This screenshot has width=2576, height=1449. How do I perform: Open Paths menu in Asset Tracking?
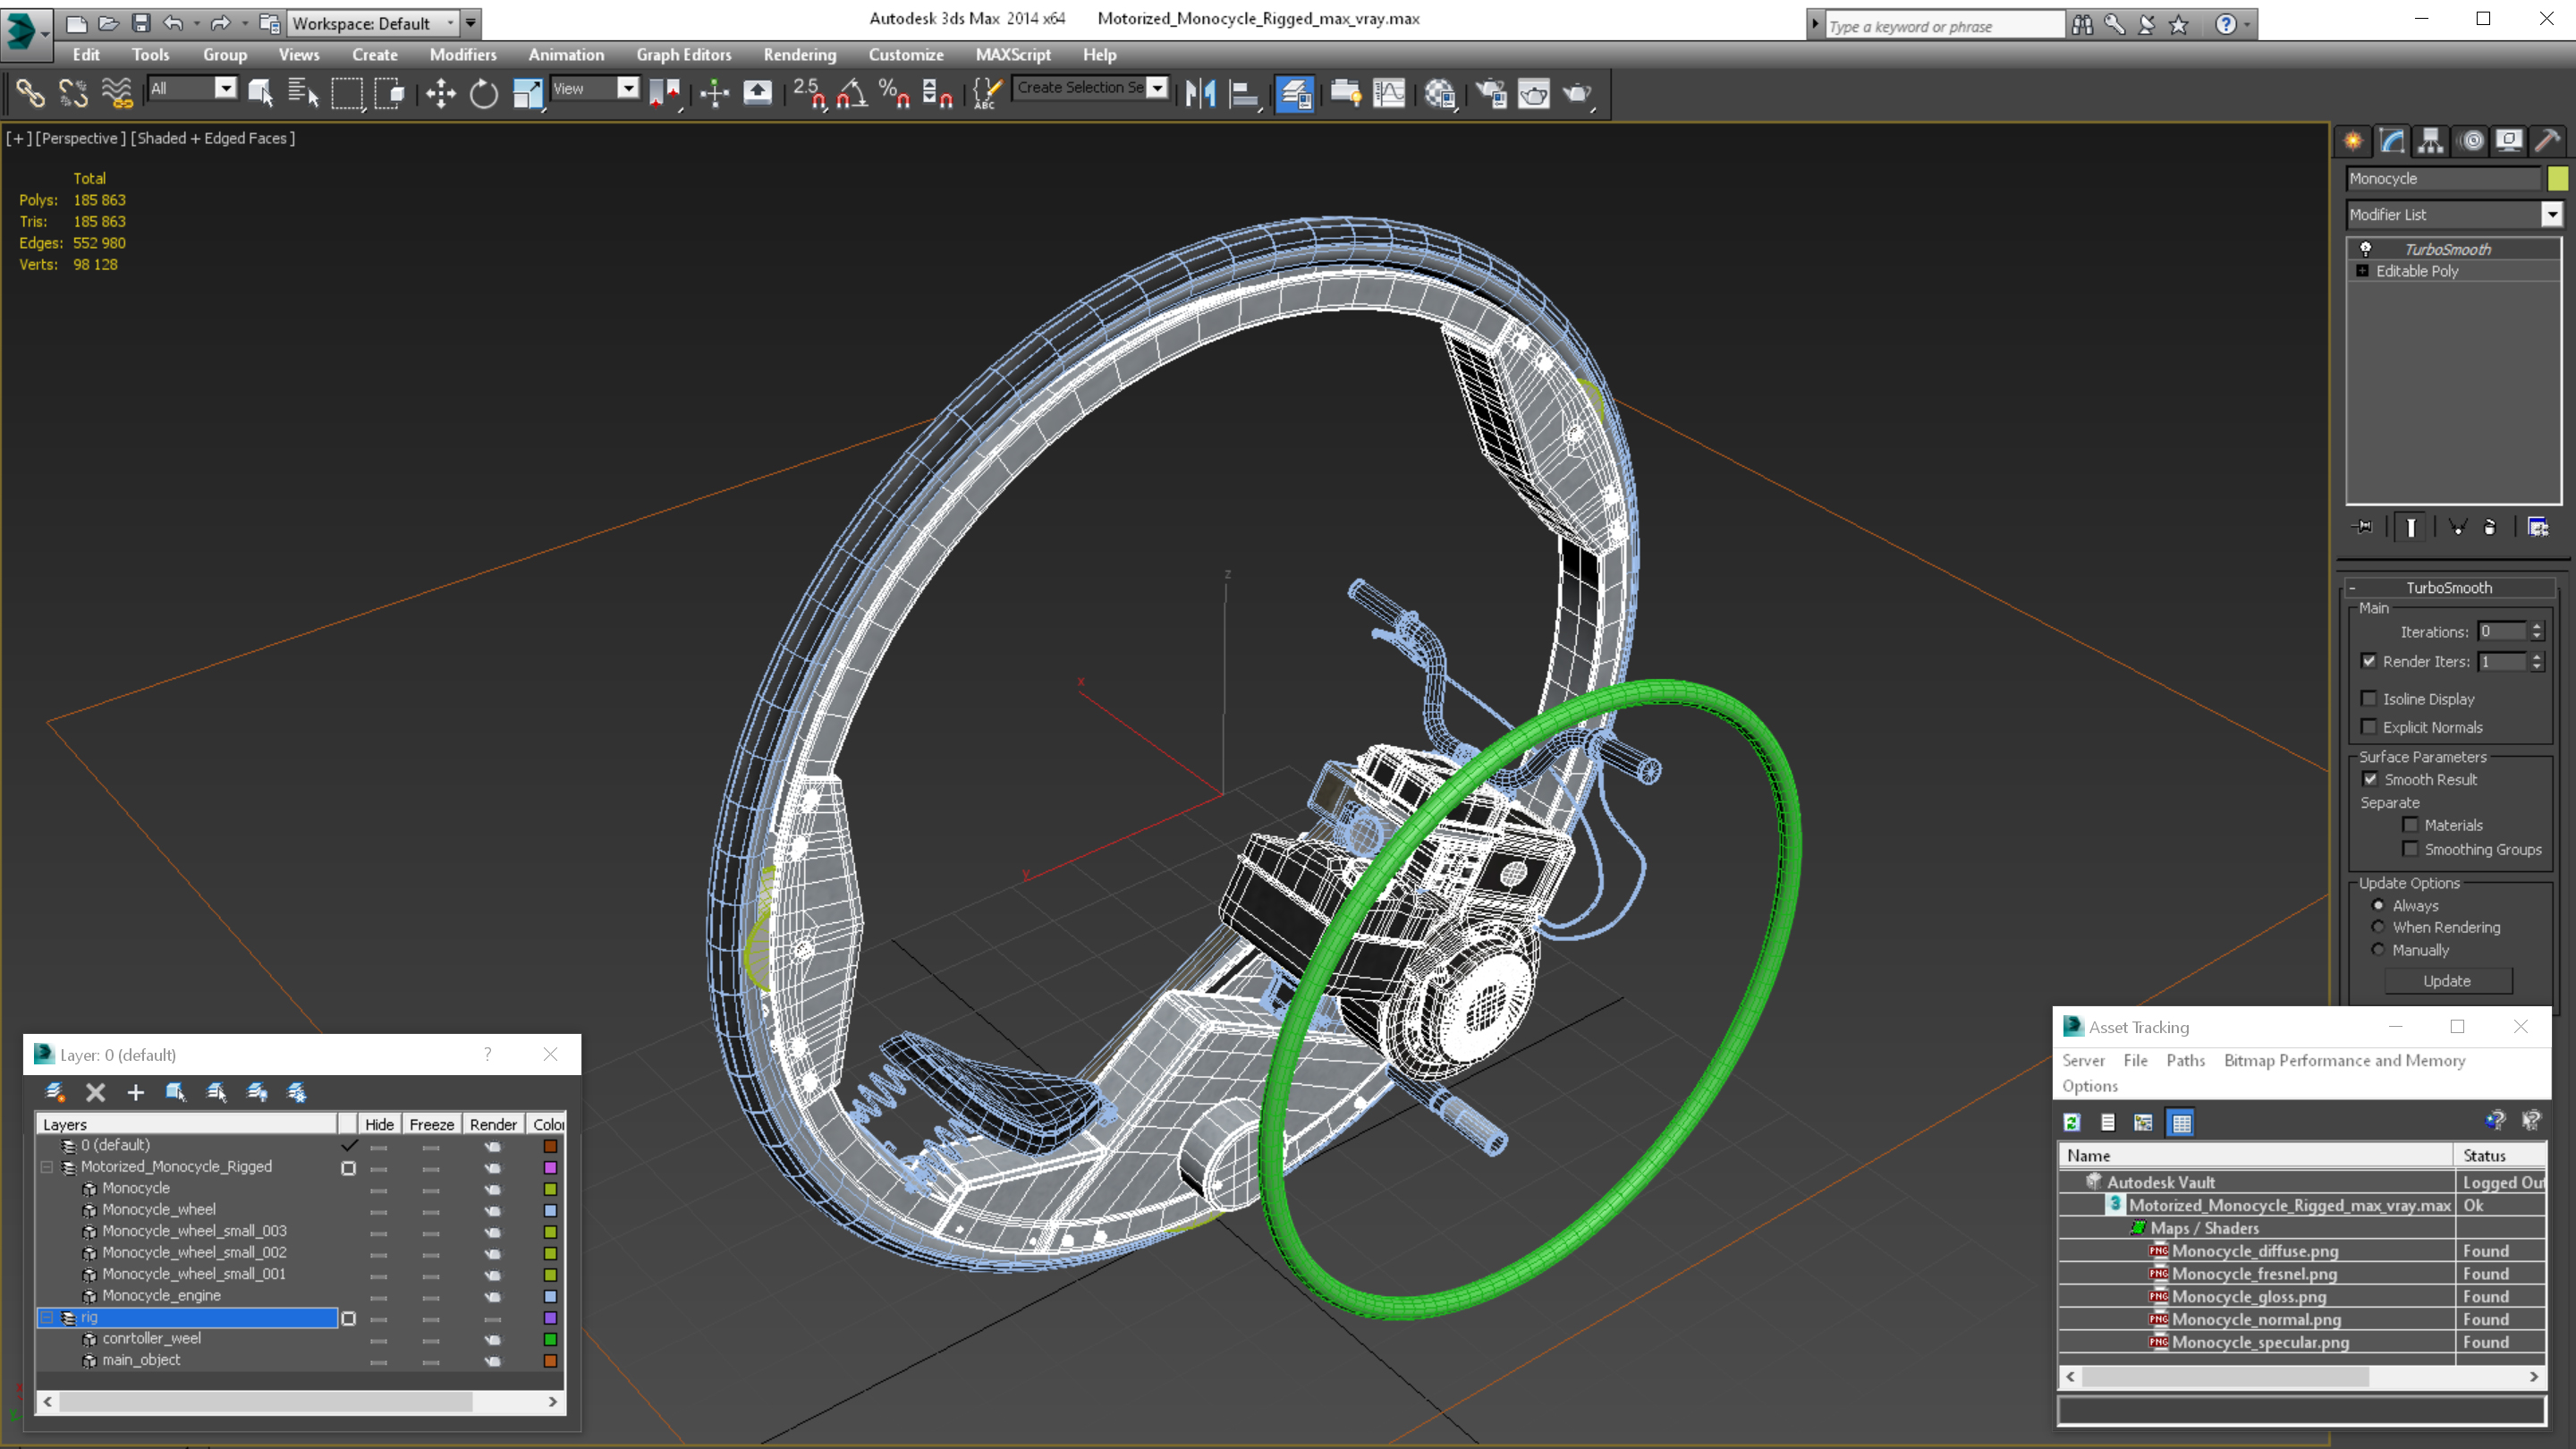[2185, 1061]
